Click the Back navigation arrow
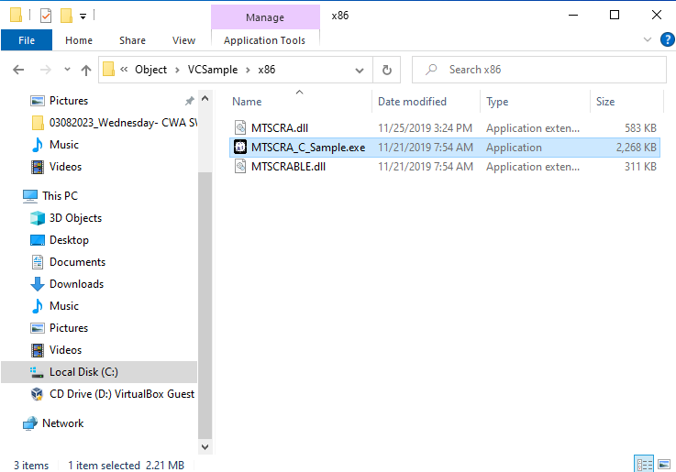The image size is (676, 472). click(x=19, y=70)
